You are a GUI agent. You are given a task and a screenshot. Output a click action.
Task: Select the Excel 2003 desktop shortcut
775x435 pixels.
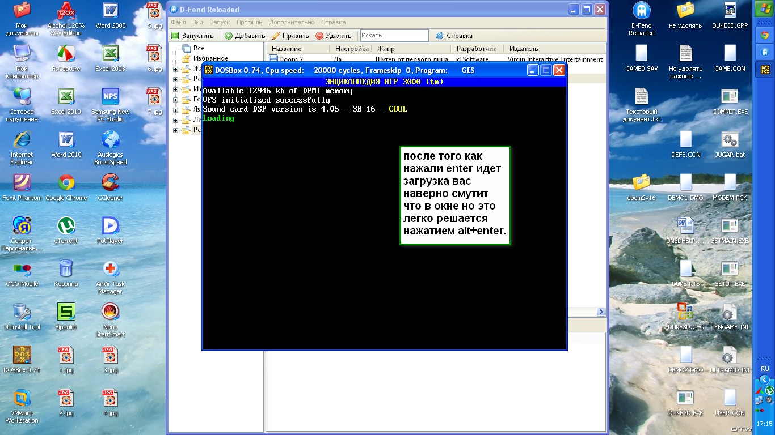(111, 59)
